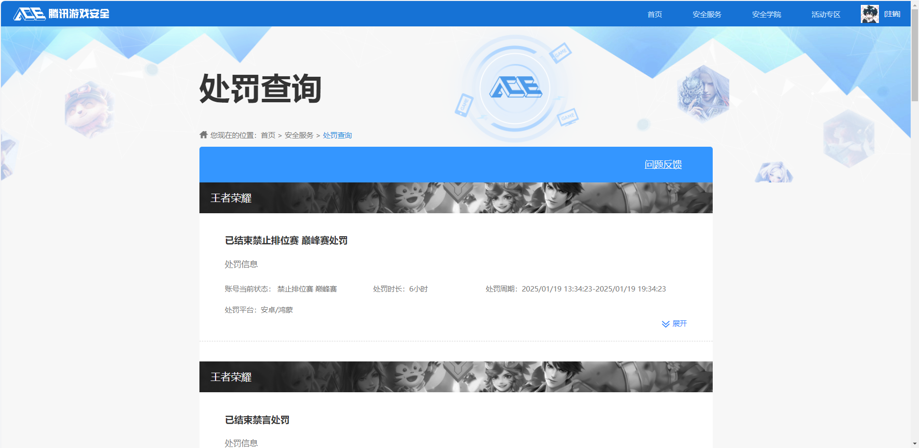
Task: Click the large circular ACE emblem
Action: [x=515, y=89]
